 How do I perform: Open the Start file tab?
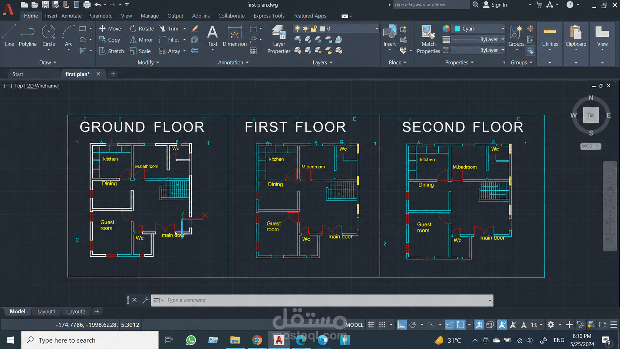[18, 74]
